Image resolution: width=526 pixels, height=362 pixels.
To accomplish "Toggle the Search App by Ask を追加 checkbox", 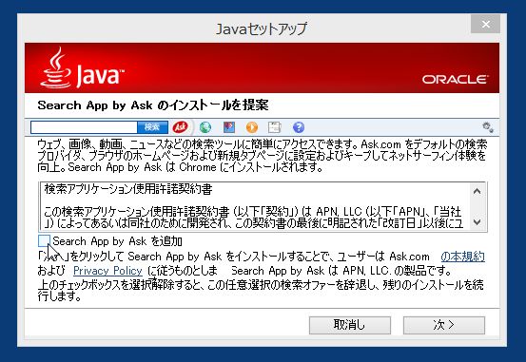I will [44, 240].
